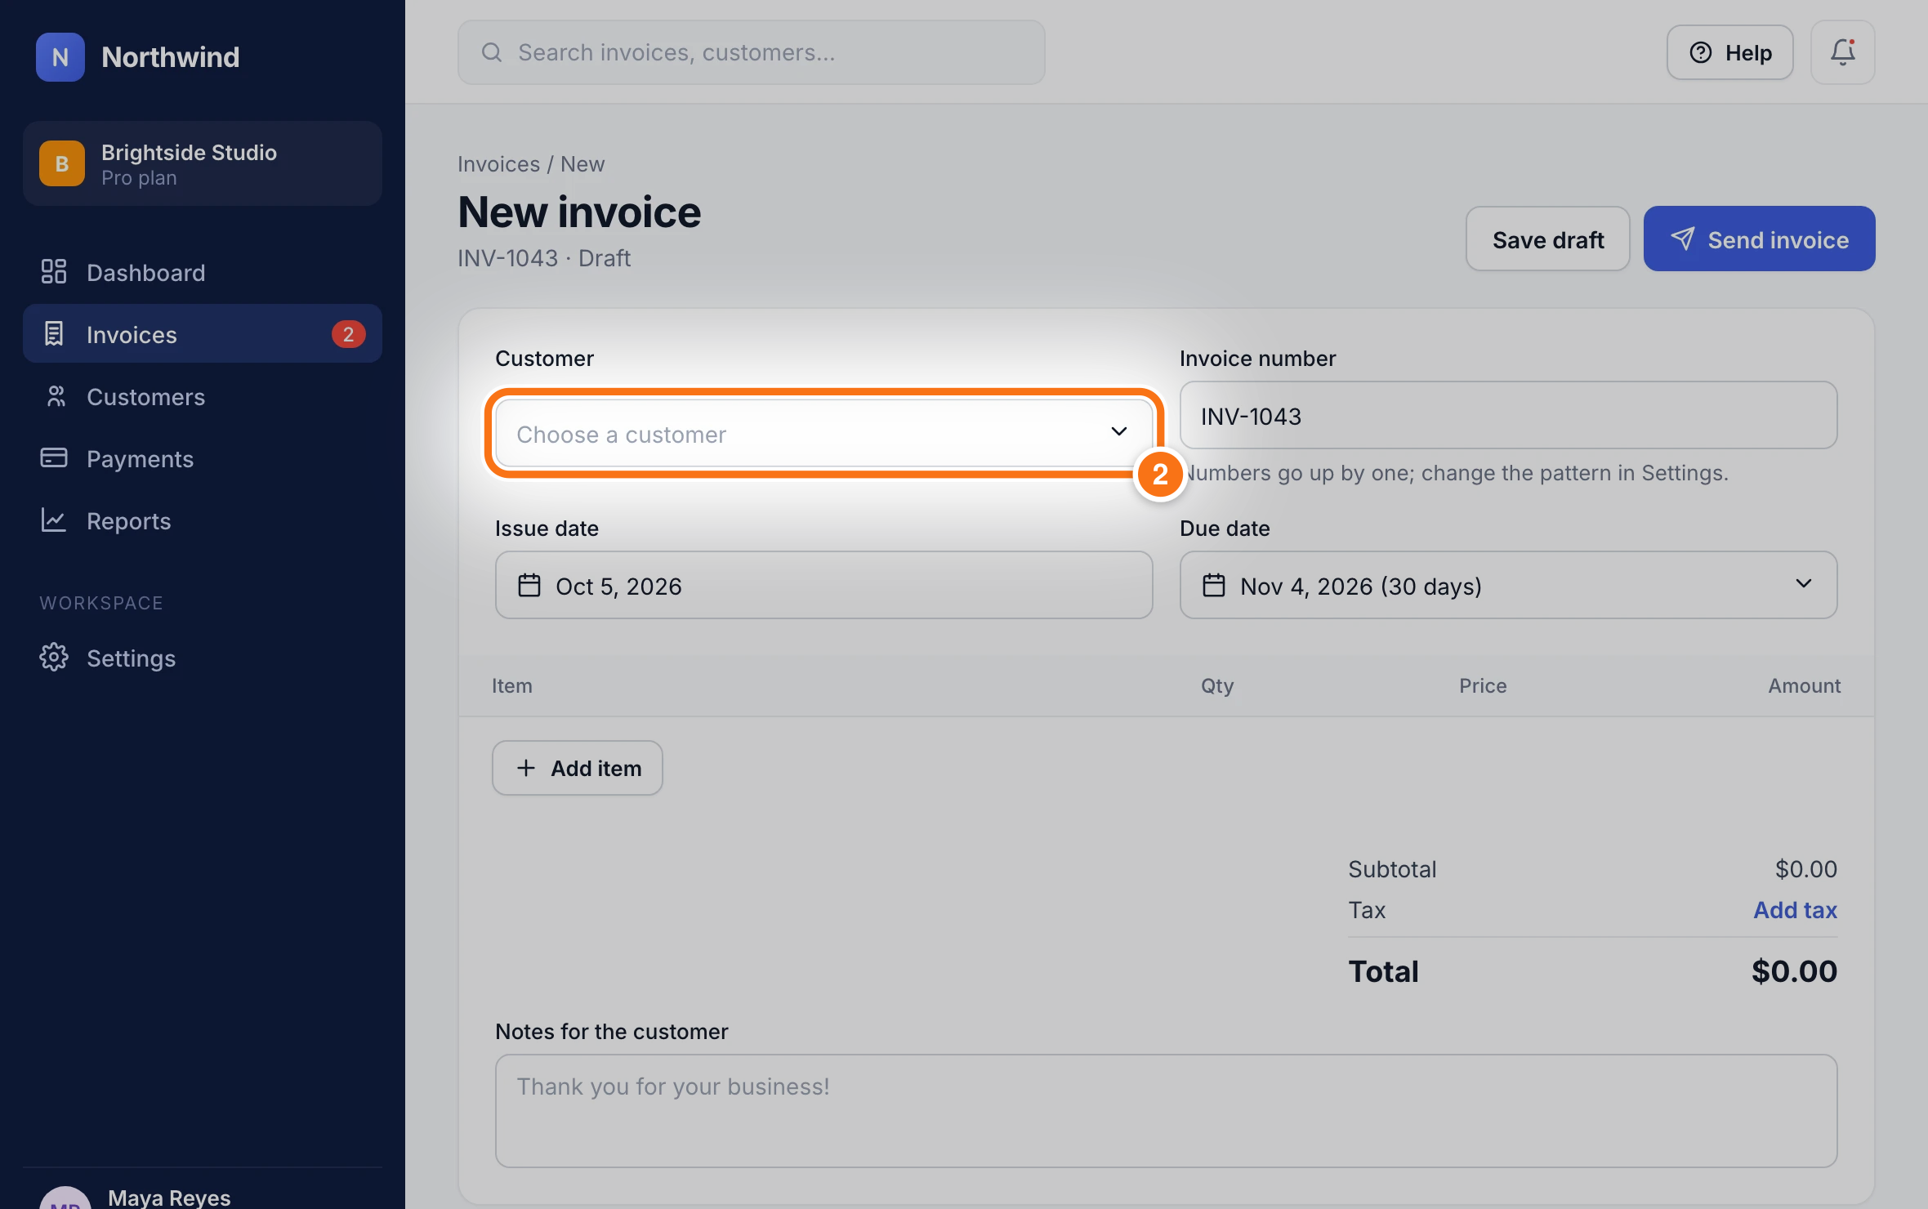Open Help
1928x1209 pixels.
[x=1730, y=52]
